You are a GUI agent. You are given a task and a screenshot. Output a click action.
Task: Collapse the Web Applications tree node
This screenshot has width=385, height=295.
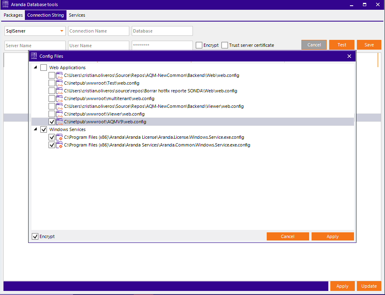(35, 67)
